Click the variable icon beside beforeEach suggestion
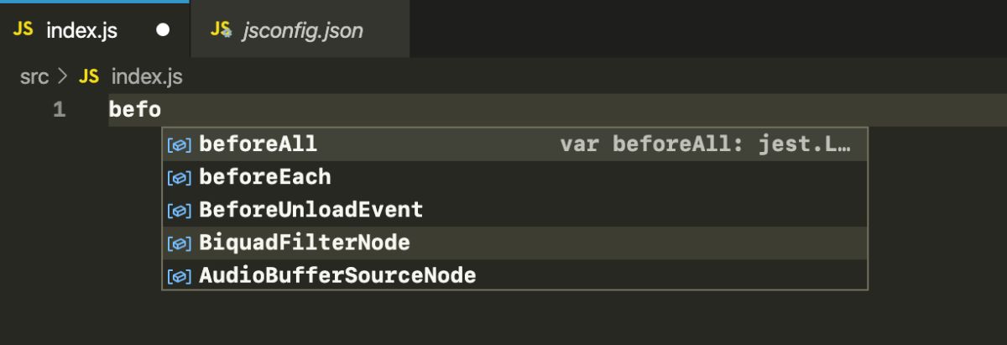1007x345 pixels. click(x=179, y=177)
